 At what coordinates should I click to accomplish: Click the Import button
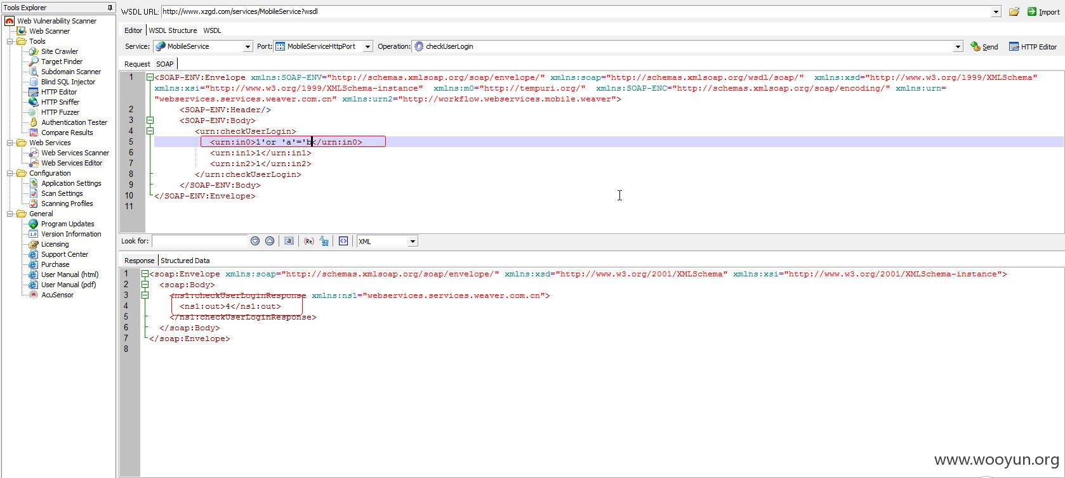tap(1043, 11)
